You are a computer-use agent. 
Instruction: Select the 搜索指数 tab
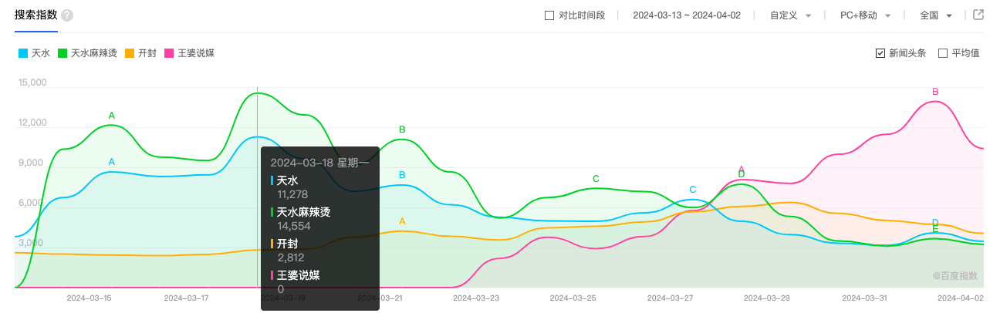coord(35,15)
